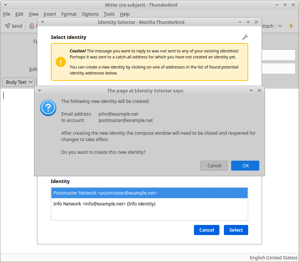Click the Send button in compose toolbar
This screenshot has height=262, width=299.
(x=13, y=26)
